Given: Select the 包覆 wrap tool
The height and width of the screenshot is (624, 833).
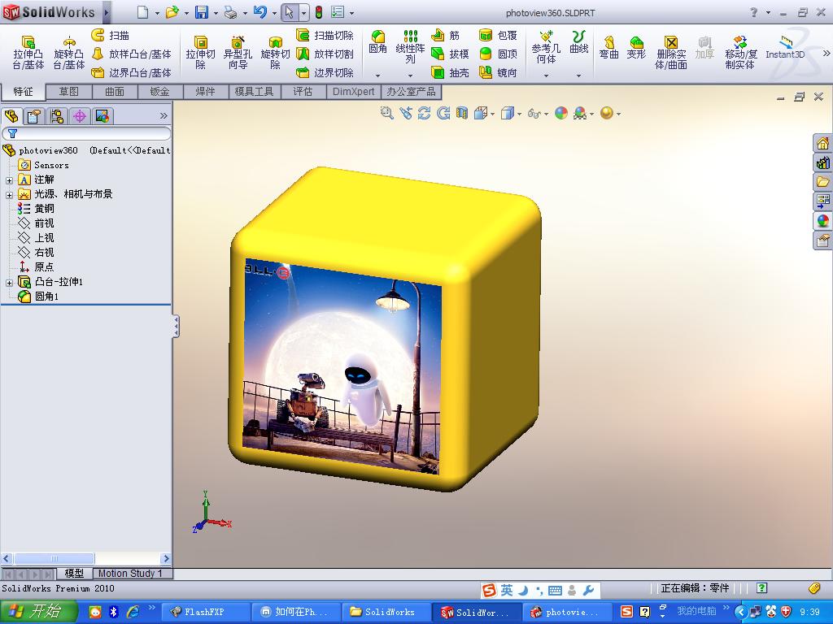Looking at the screenshot, I should click(x=498, y=35).
